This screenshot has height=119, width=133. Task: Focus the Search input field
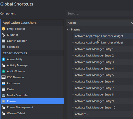click(x=99, y=13)
